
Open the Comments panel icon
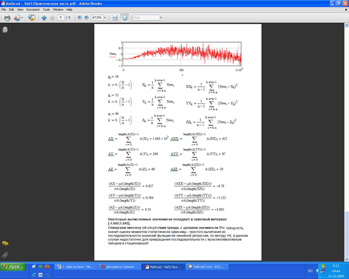pos(5,243)
